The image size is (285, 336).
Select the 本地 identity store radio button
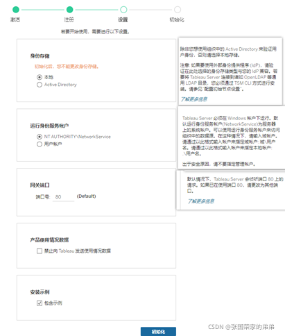(x=40, y=77)
